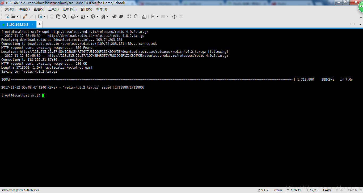Launch Xftp with the swirl icon
The image size is (363, 193).
(115, 16)
